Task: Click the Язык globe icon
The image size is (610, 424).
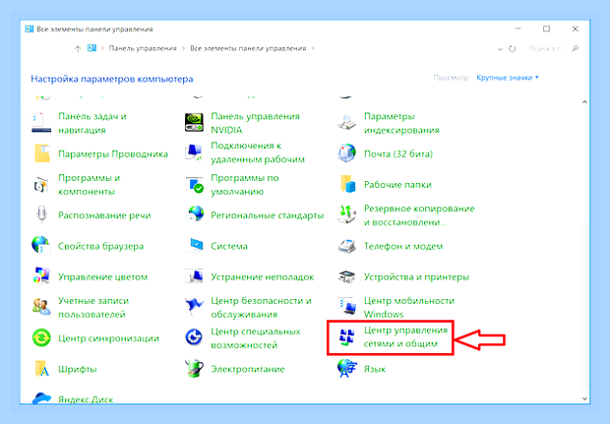Action: (346, 368)
